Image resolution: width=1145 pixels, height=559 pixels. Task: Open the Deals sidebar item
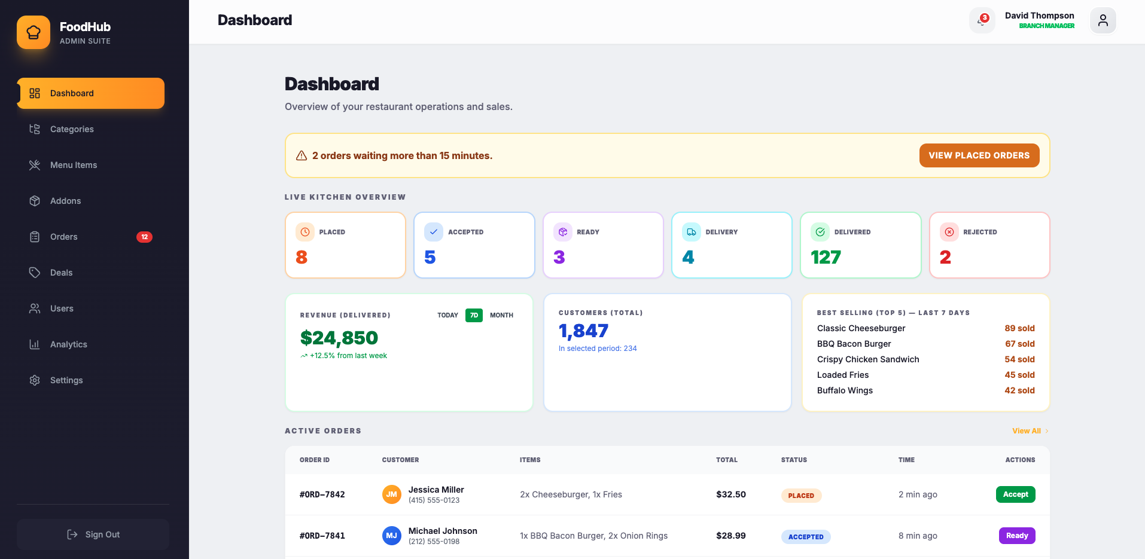[91, 273]
